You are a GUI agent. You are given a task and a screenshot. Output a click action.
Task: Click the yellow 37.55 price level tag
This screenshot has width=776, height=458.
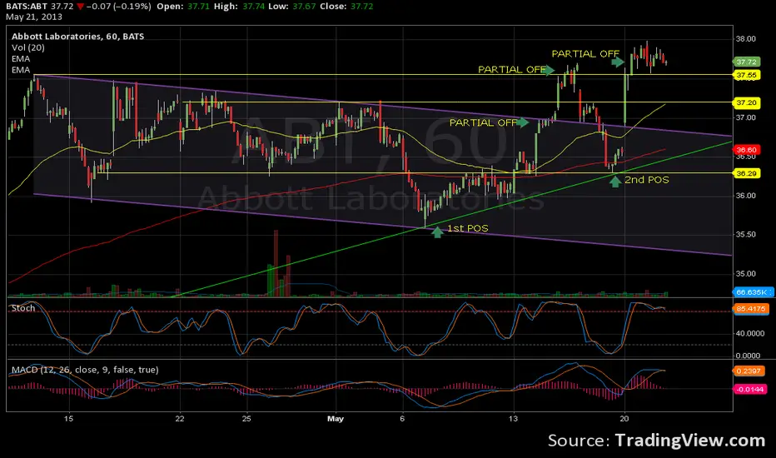point(746,75)
